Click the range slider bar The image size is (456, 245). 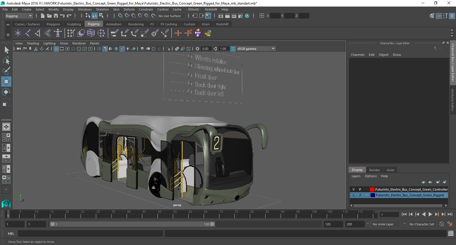tap(133, 224)
